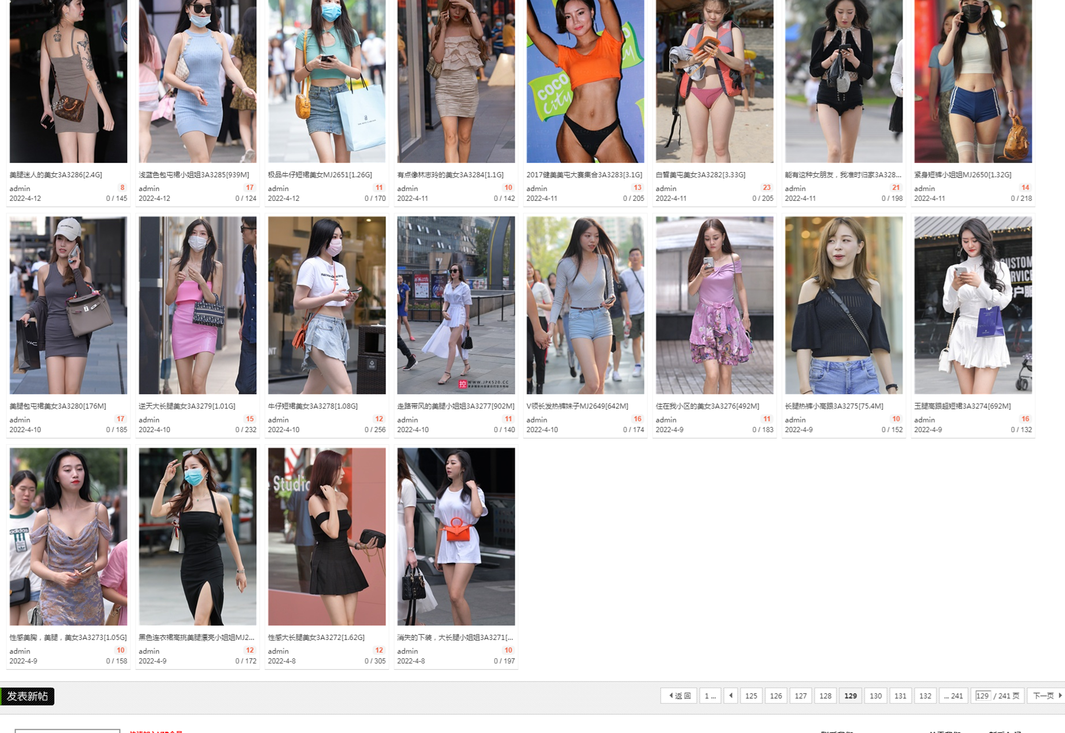Screen dimensions: 1065x733
Task: Open title link ending 3A3279[1.01G]
Action: [187, 406]
